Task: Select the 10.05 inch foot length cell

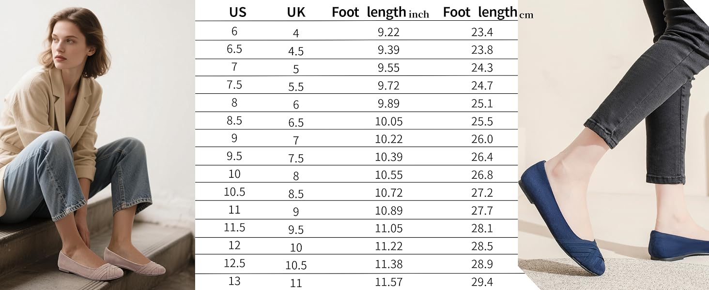Action: pyautogui.click(x=388, y=122)
